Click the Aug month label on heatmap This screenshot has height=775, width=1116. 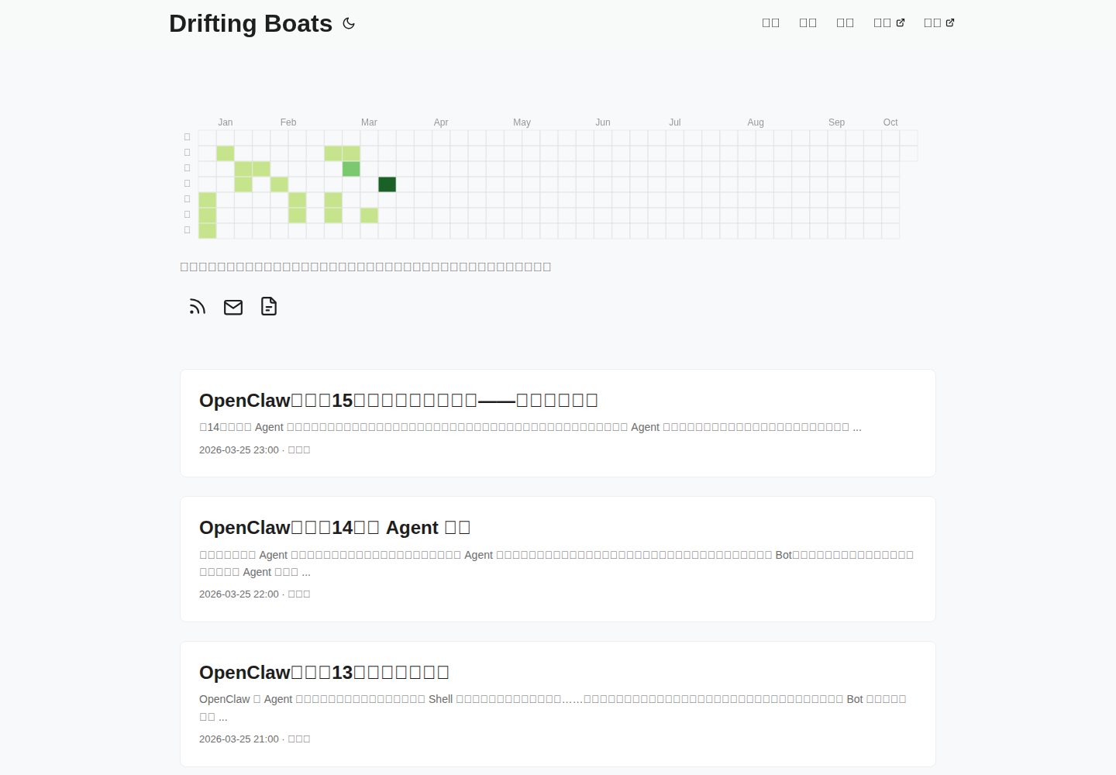[x=756, y=122]
